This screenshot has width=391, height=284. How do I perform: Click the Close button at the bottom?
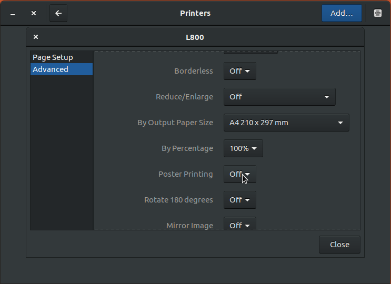(x=339, y=245)
